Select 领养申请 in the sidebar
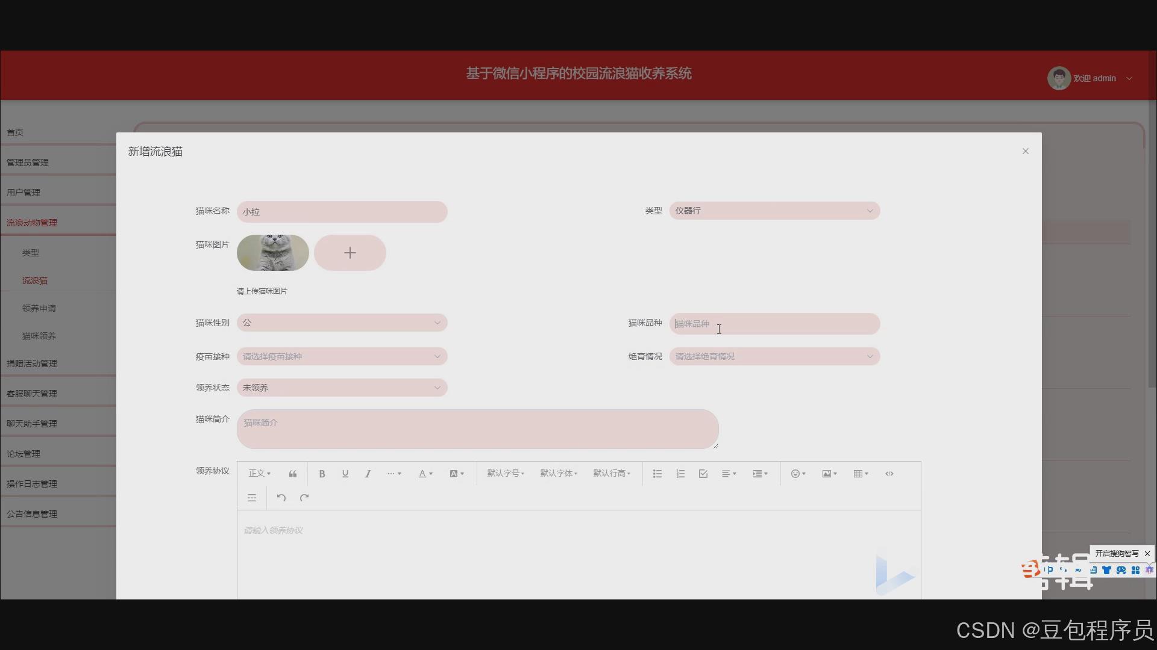This screenshot has width=1157, height=650. coord(39,308)
